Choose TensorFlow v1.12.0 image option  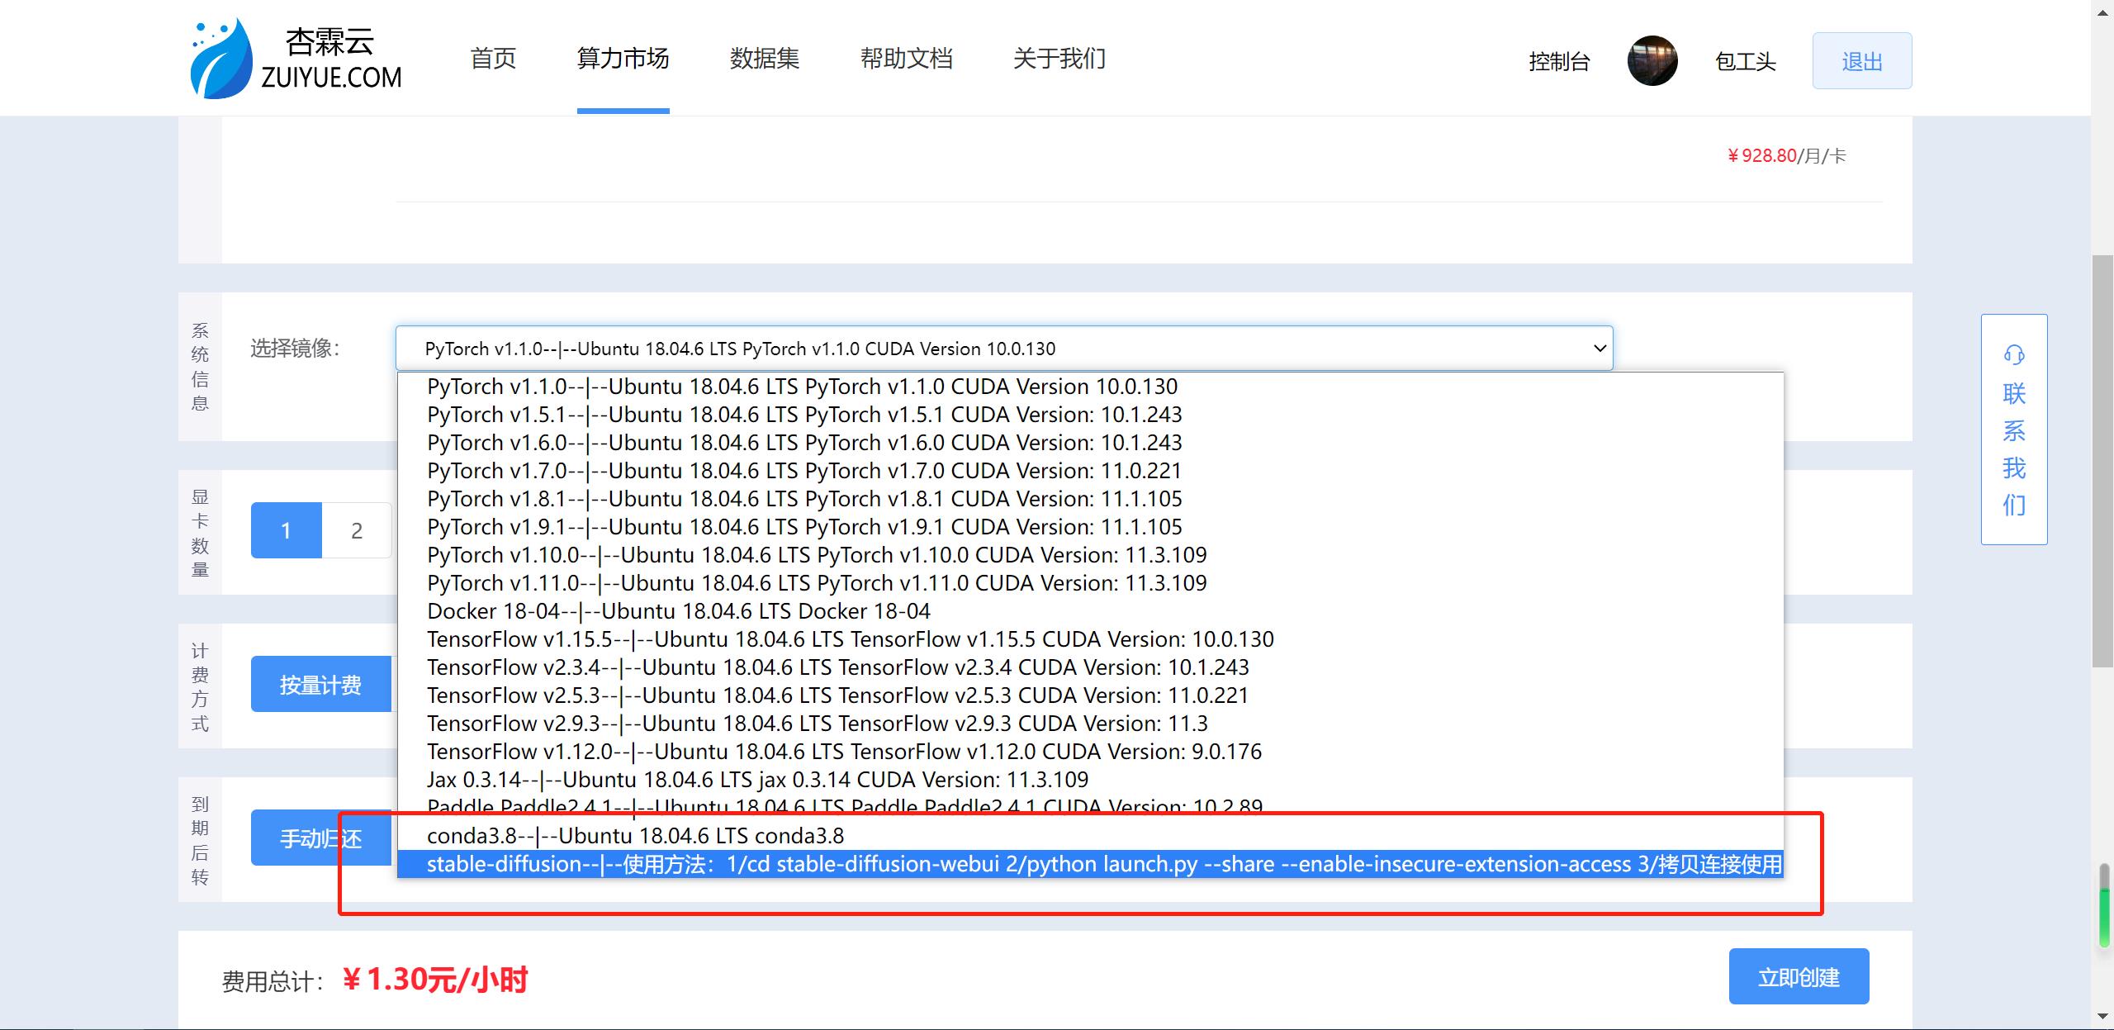point(1090,752)
